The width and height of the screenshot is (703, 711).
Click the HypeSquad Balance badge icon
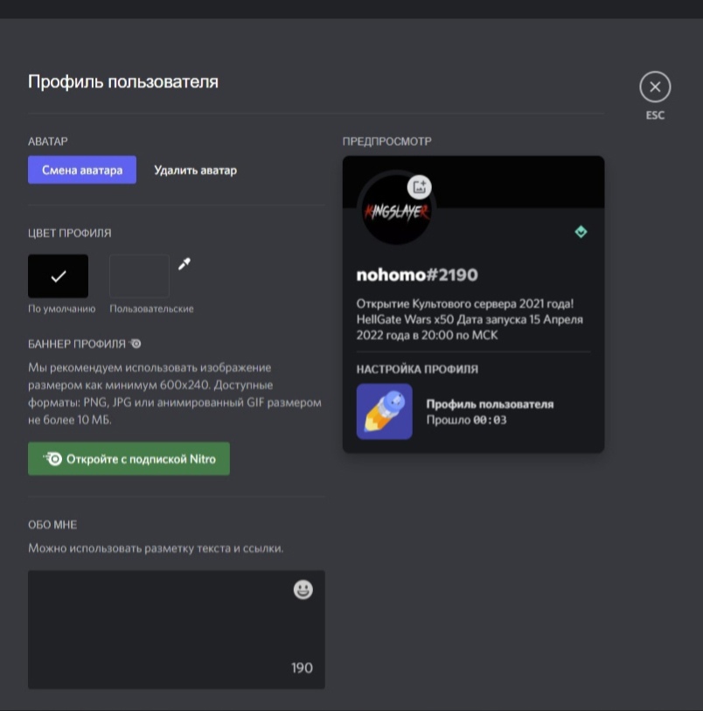[581, 232]
